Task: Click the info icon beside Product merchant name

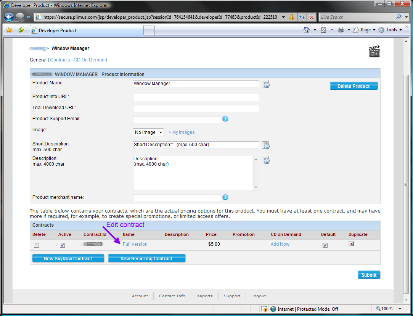Action: [x=225, y=197]
